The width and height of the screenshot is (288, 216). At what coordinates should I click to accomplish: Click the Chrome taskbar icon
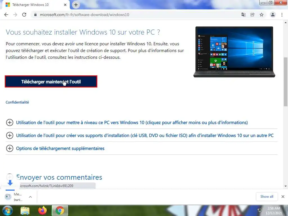coord(60,210)
